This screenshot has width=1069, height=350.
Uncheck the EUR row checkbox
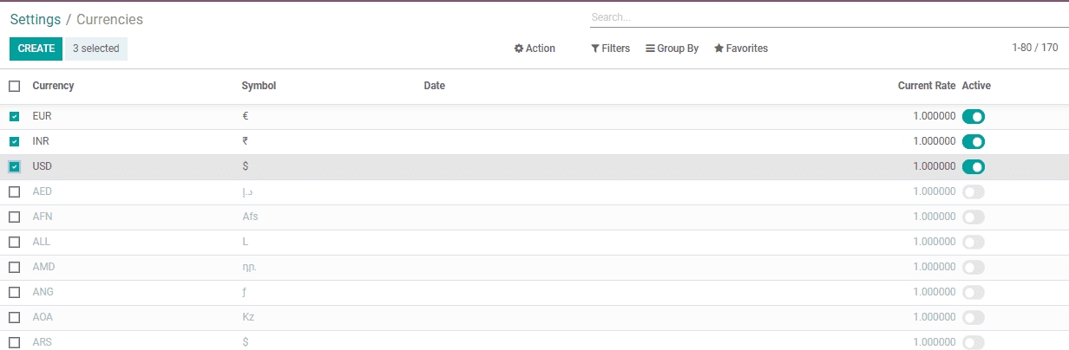coord(15,116)
